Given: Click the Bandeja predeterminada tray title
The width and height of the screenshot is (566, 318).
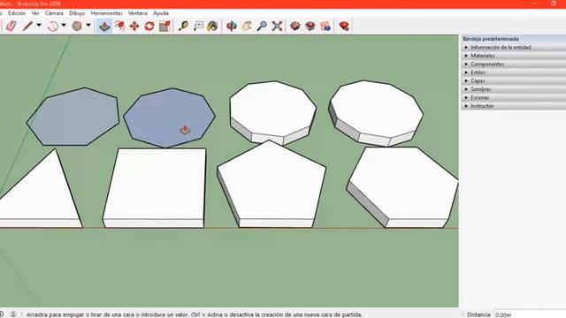Looking at the screenshot, I should (491, 39).
